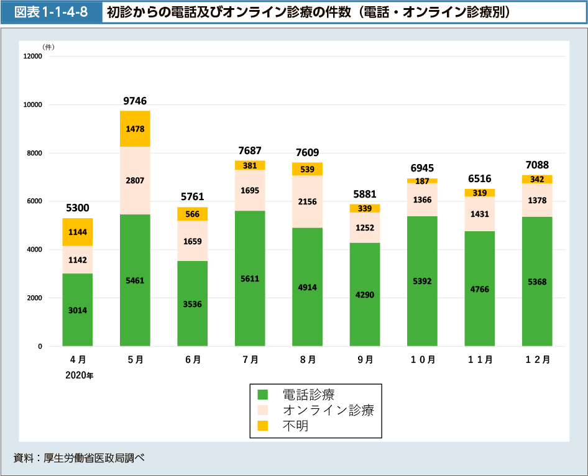Click the yellow 不明 legend swatch
The width and height of the screenshot is (588, 476).
click(x=262, y=426)
